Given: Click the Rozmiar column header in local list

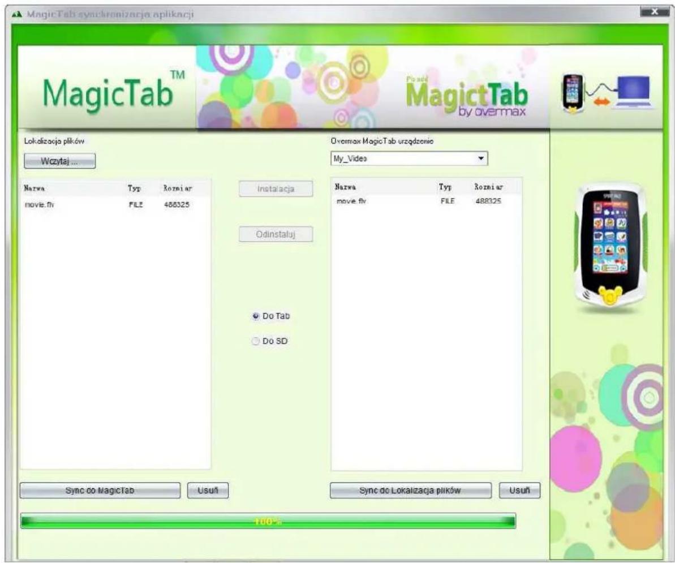Looking at the screenshot, I should click(x=178, y=188).
